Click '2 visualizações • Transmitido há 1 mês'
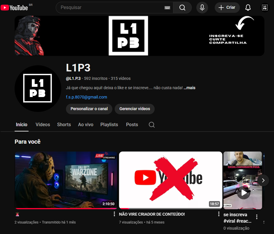The image size is (274, 234). click(x=45, y=222)
